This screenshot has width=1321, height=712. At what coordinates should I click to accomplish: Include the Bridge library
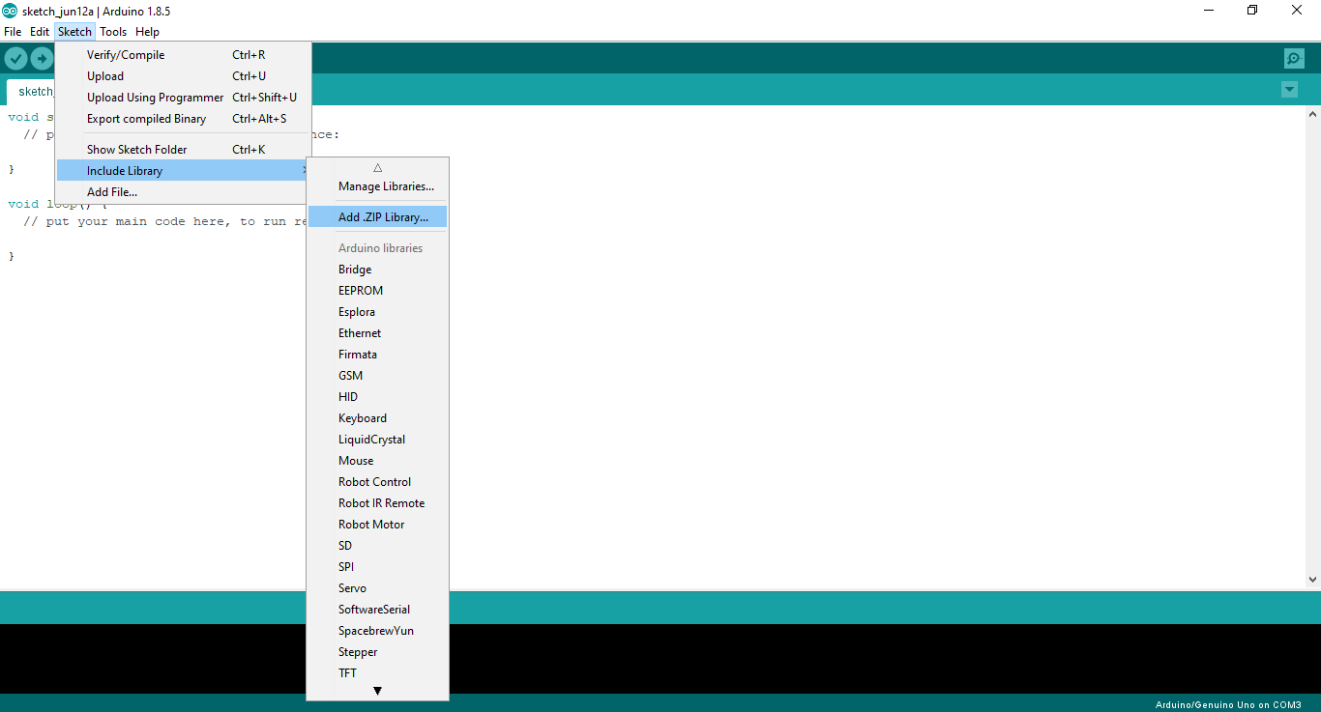pyautogui.click(x=377, y=270)
